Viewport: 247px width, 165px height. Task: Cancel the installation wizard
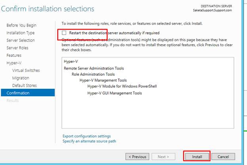[x=223, y=157]
